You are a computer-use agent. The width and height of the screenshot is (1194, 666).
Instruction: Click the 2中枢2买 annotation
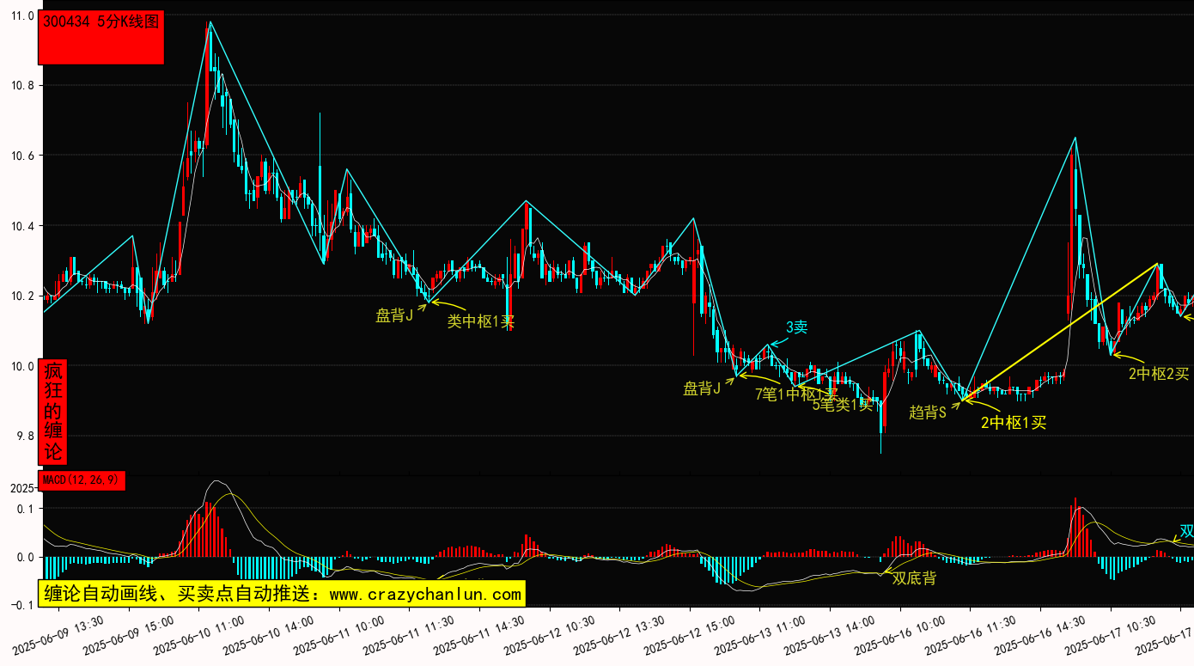coord(1159,373)
